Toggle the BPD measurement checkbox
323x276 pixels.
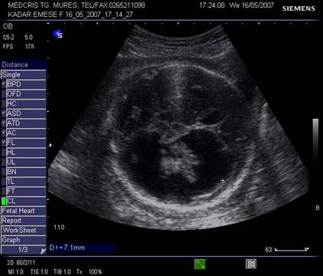3,84
